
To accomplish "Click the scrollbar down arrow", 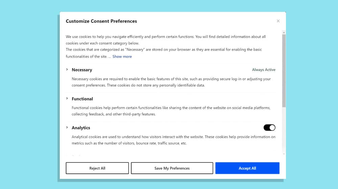I will pyautogui.click(x=284, y=154).
